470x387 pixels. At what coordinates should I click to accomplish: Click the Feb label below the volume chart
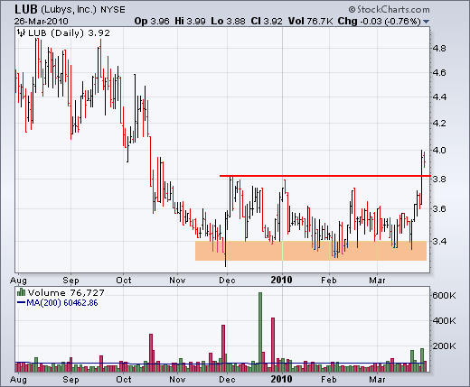pos(328,380)
